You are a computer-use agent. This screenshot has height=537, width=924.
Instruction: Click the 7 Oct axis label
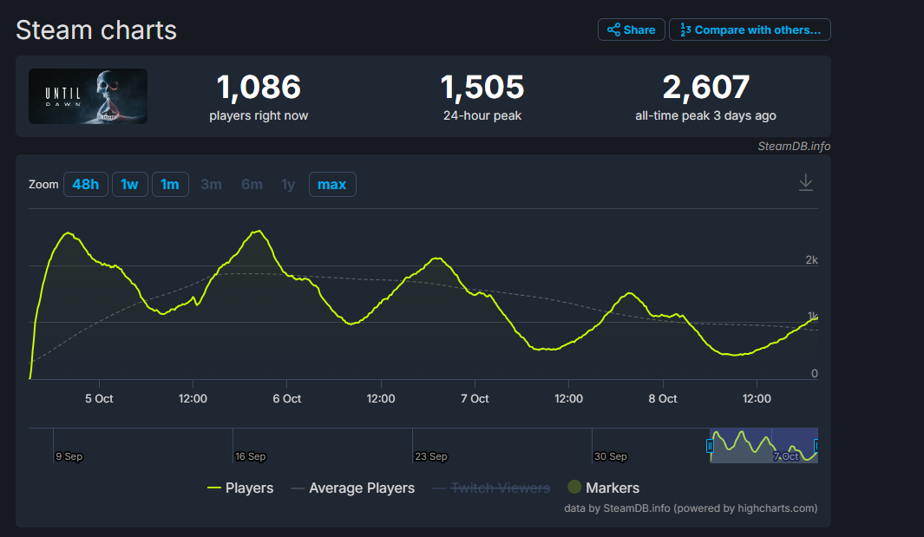(x=475, y=398)
